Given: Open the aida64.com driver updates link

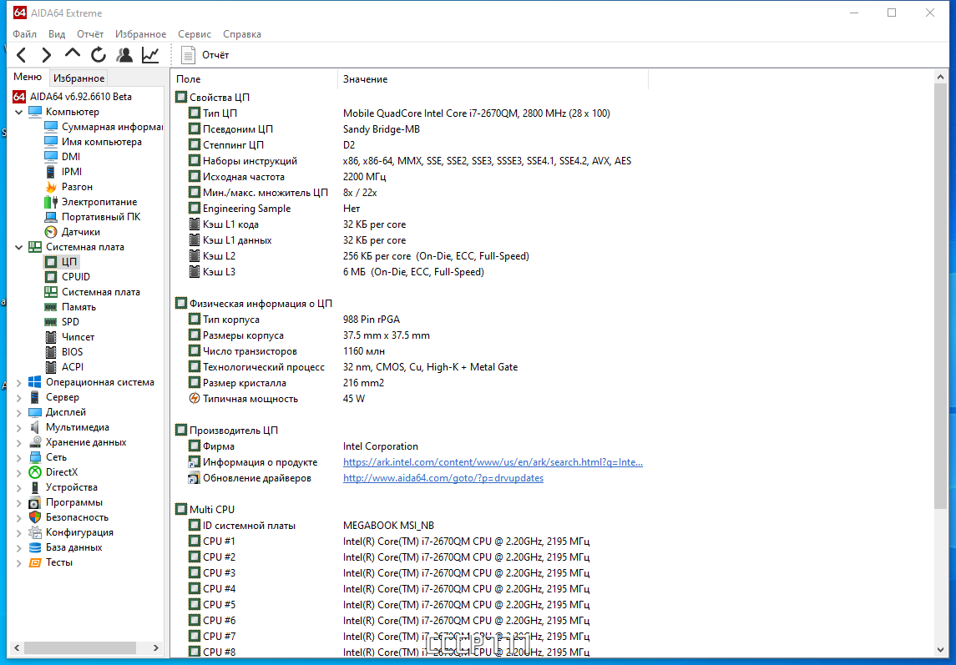Looking at the screenshot, I should pyautogui.click(x=443, y=478).
